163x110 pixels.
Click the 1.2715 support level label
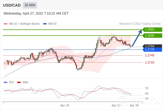150,62
